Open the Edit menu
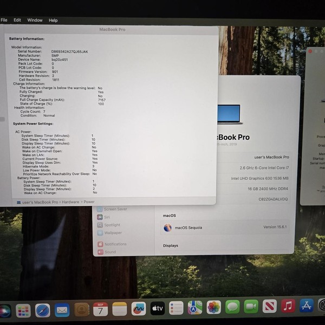Image resolution: width=325 pixels, height=325 pixels. pos(17,20)
